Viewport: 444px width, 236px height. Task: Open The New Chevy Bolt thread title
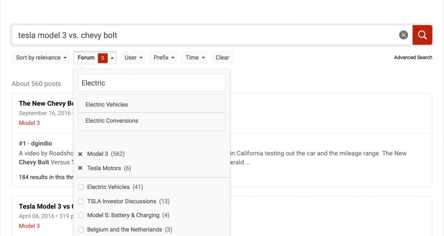46,103
